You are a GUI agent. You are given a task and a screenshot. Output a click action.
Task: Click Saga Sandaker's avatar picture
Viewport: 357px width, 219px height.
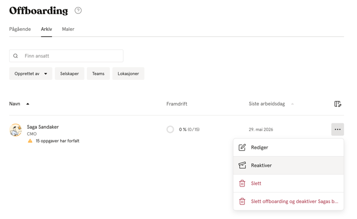[15, 130]
